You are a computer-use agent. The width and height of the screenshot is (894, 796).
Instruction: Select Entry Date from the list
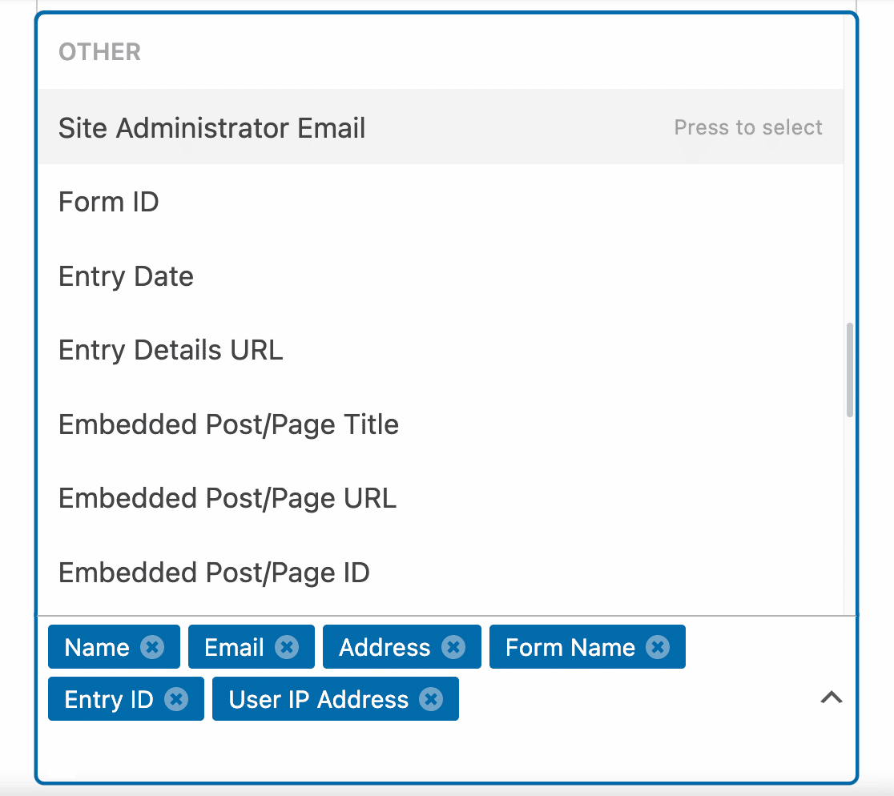coord(440,275)
